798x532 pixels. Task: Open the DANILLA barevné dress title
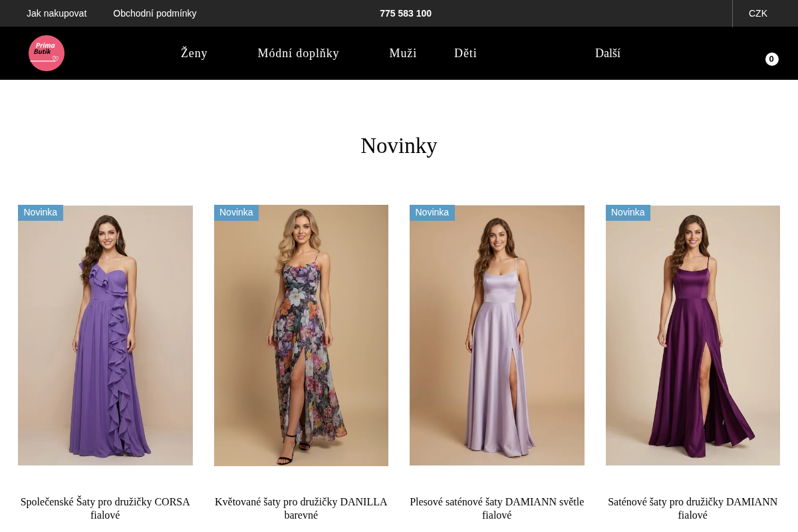[x=301, y=508]
